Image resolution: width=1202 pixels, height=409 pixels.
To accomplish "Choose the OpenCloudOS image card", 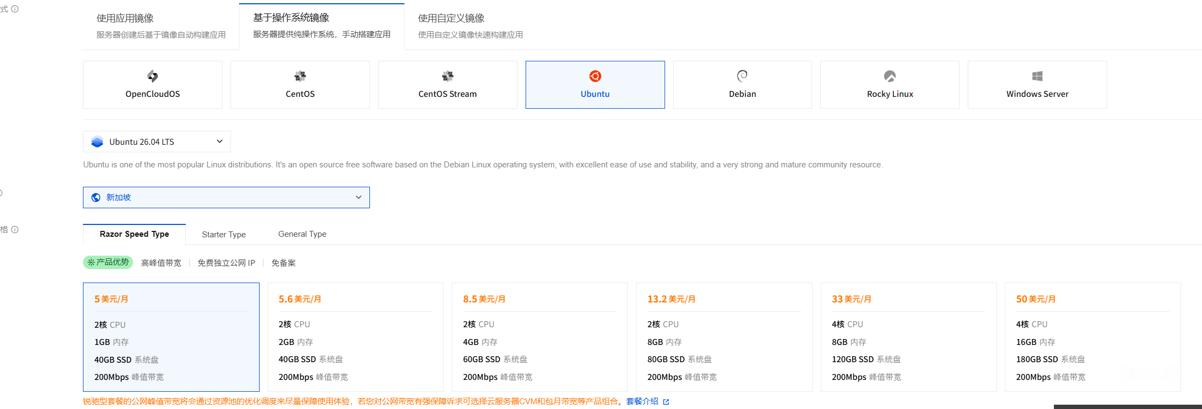I will click(x=152, y=84).
